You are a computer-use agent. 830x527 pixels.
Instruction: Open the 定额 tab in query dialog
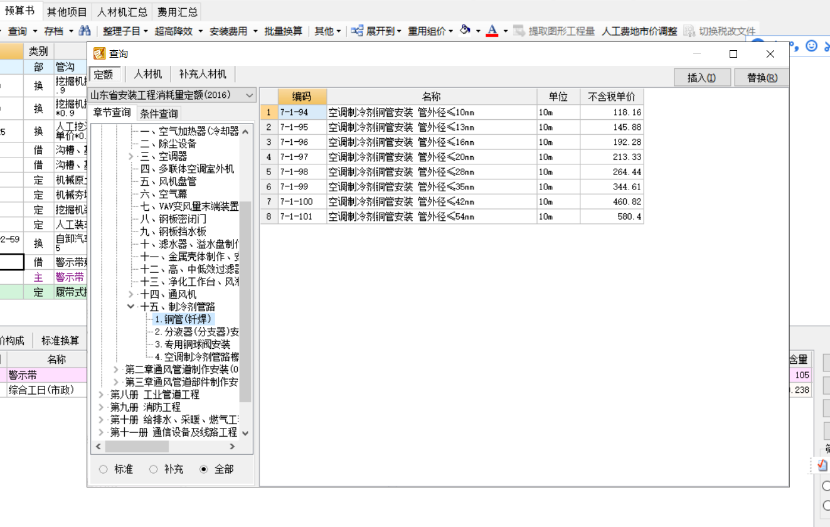(104, 74)
